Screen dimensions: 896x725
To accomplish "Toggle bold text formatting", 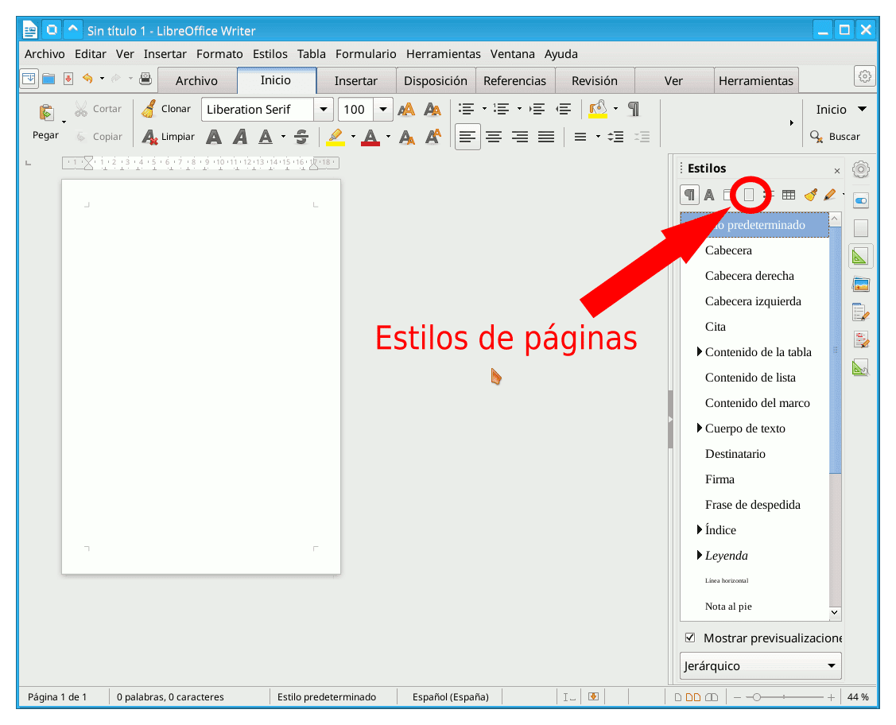I will (213, 136).
